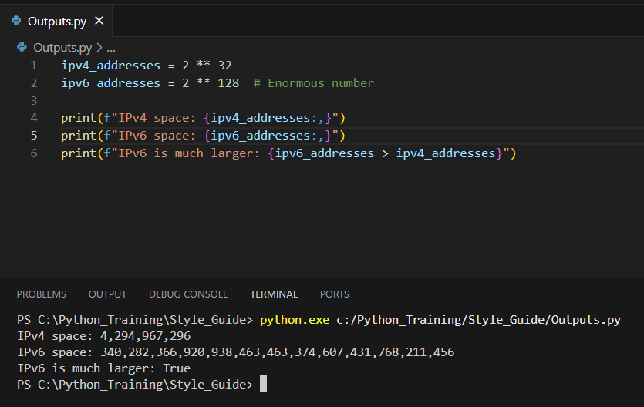
Task: Click the Python file icon in Outputs.py tab
Action: pos(16,21)
